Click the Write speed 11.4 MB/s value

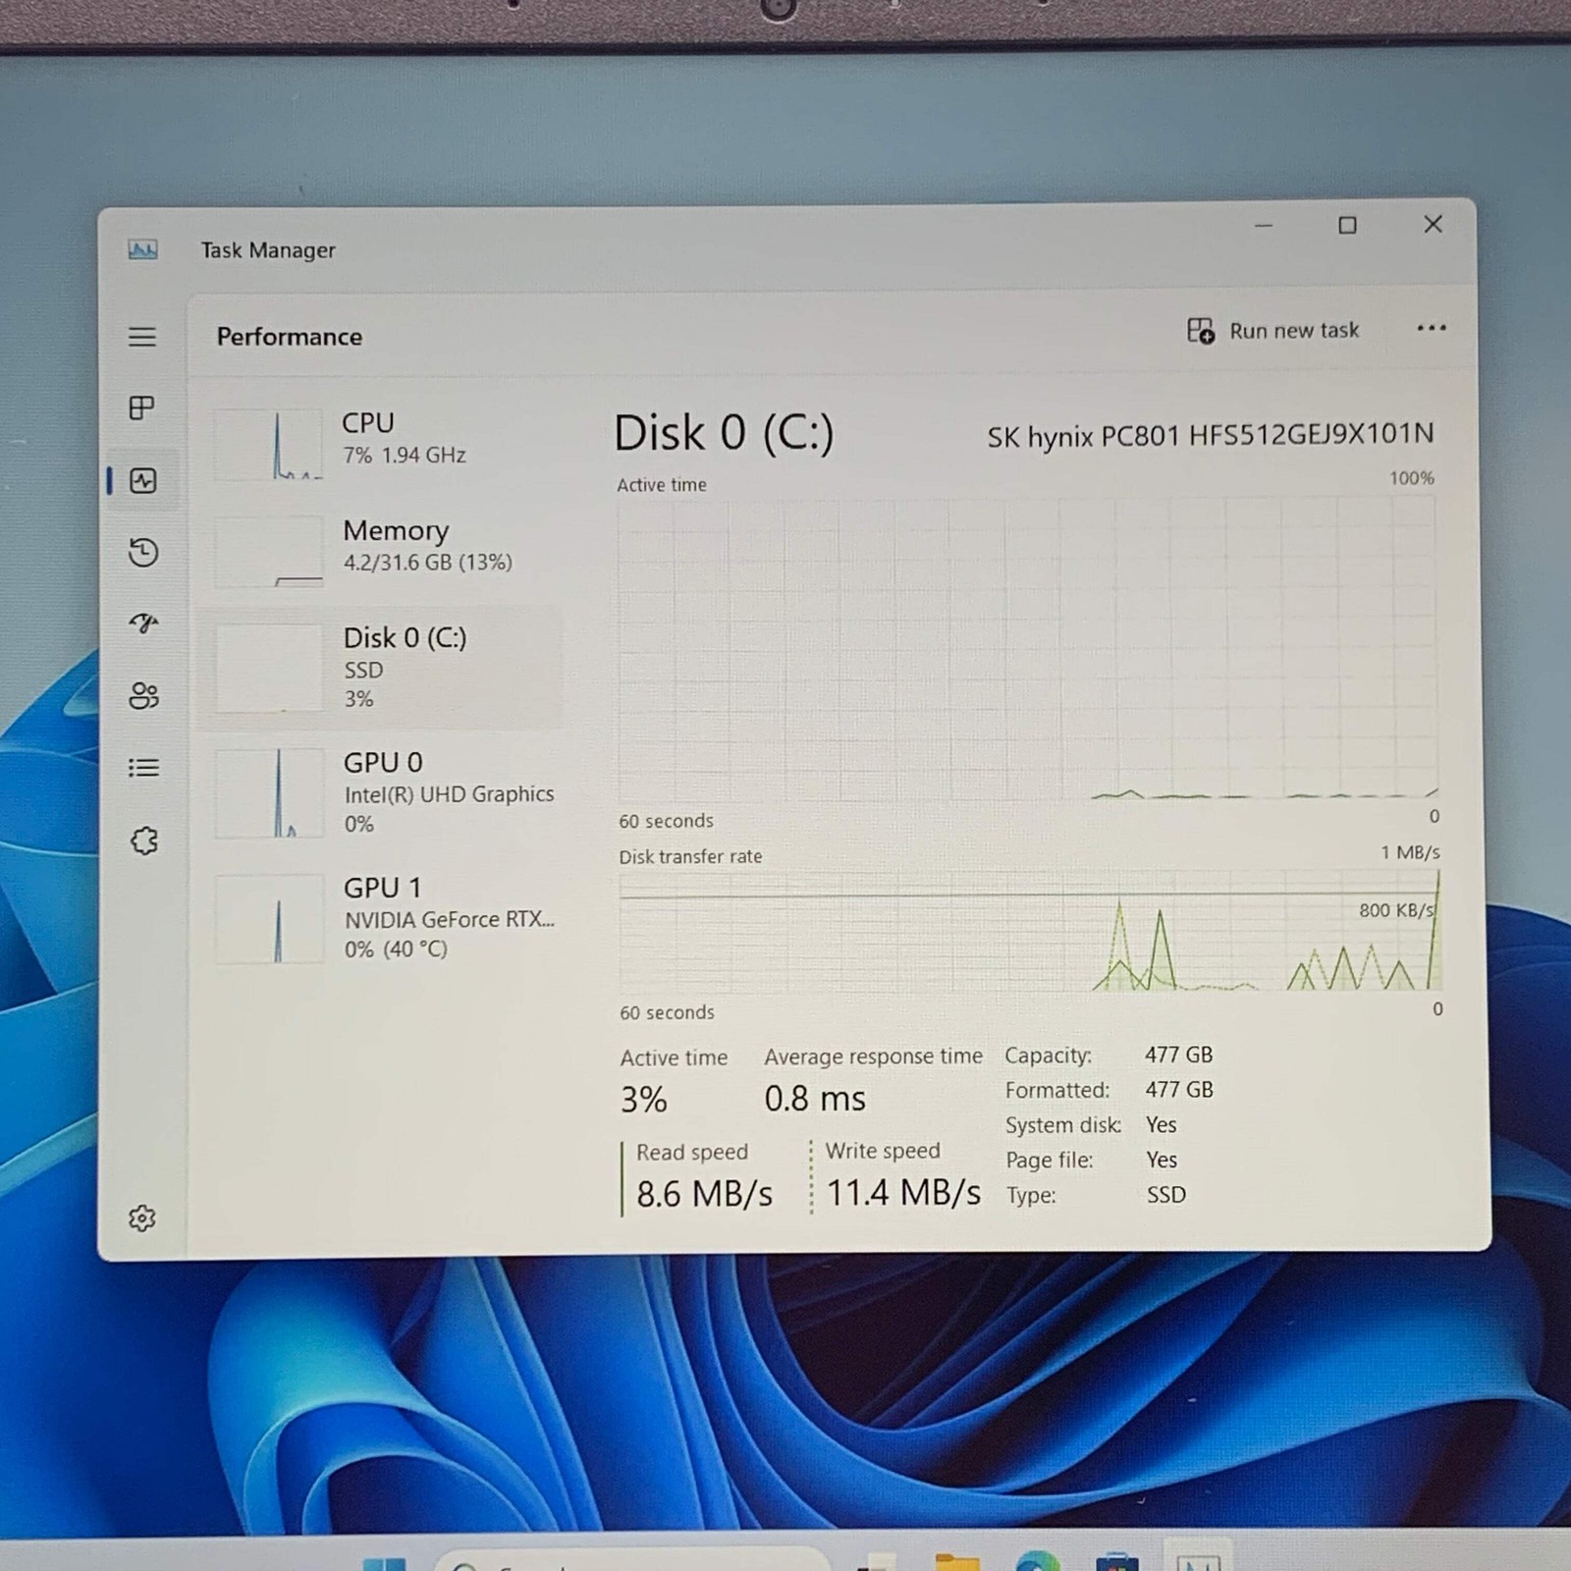click(902, 1193)
